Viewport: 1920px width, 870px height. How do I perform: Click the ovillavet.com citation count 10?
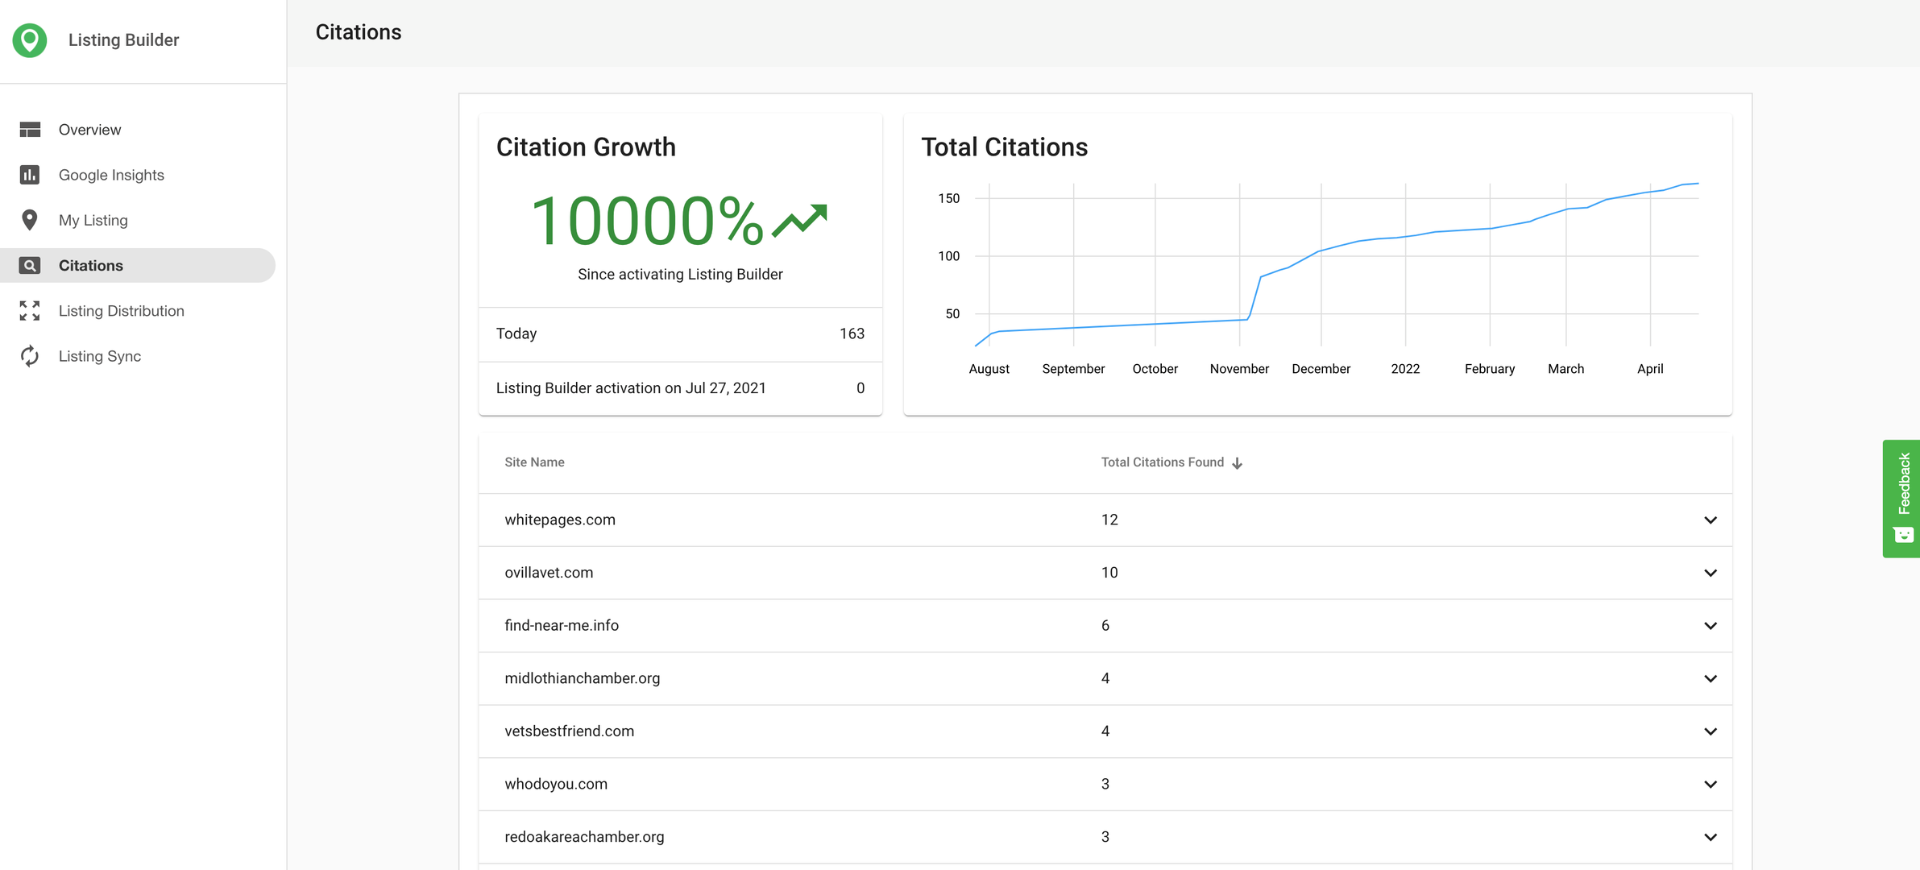point(1109,573)
